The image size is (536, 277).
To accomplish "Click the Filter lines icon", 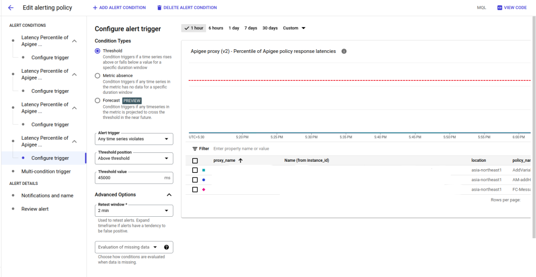I will (195, 149).
